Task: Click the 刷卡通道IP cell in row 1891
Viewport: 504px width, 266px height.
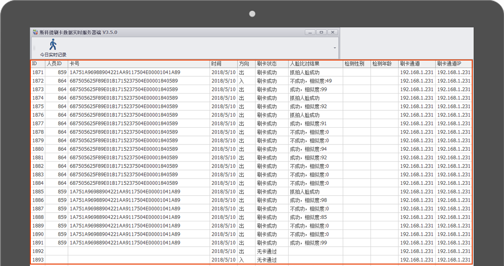Action: (x=454, y=242)
